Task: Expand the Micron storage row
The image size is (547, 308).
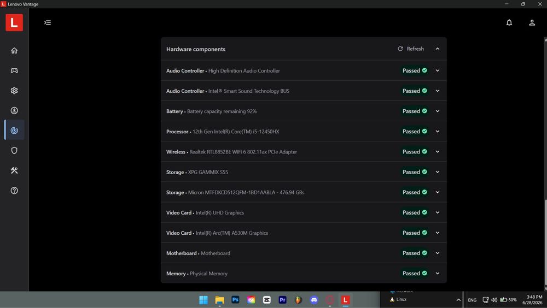Action: (x=438, y=192)
